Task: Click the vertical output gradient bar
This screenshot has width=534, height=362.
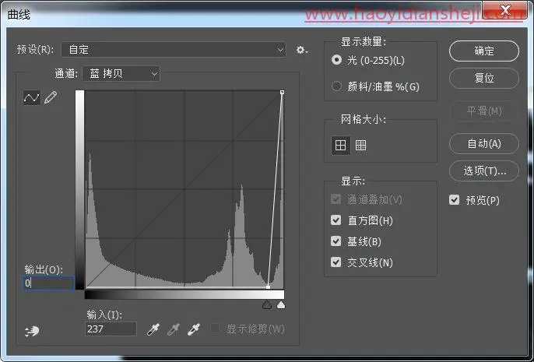Action: [x=79, y=190]
